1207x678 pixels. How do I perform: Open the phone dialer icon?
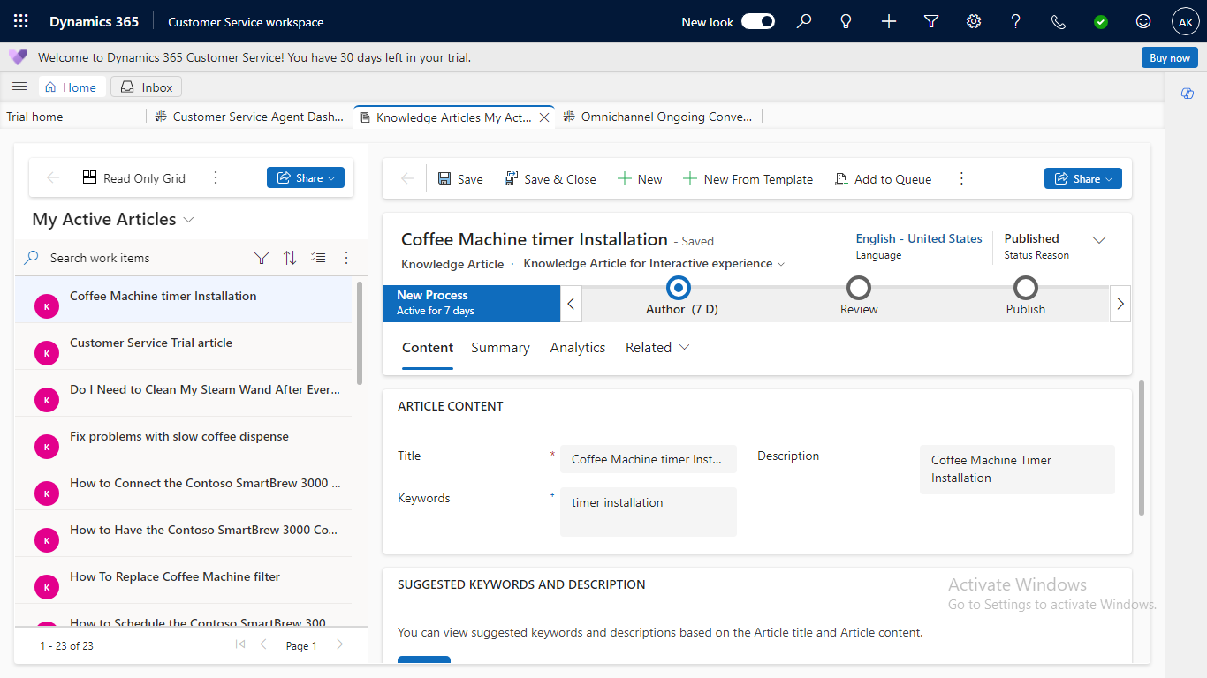1059,22
